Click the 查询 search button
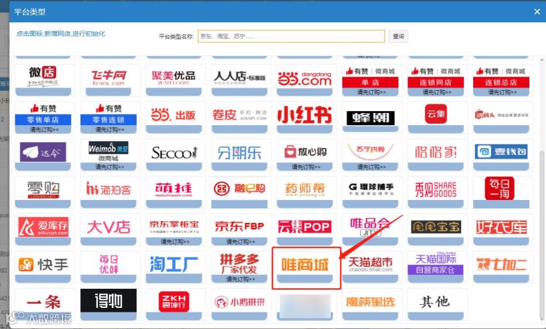The height and width of the screenshot is (329, 546). click(398, 36)
